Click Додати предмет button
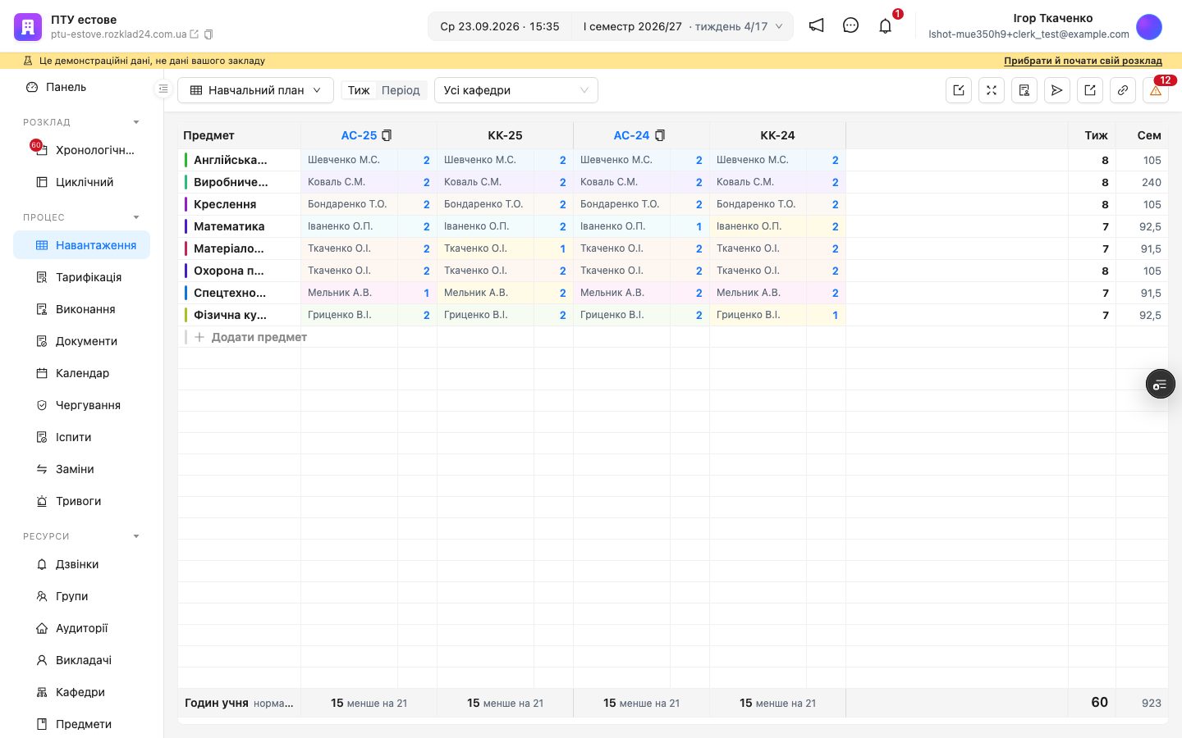1182x738 pixels. coord(250,337)
